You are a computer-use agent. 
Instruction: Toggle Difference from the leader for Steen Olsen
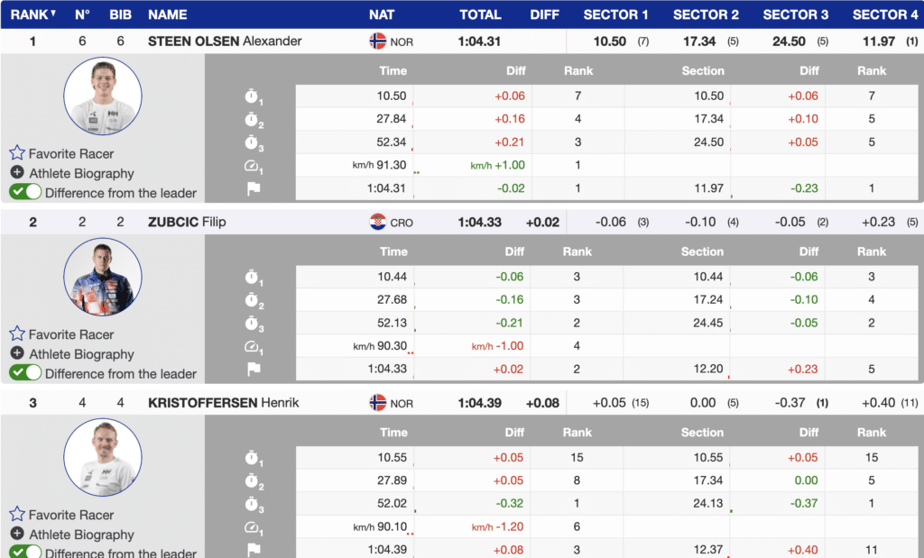pyautogui.click(x=25, y=192)
